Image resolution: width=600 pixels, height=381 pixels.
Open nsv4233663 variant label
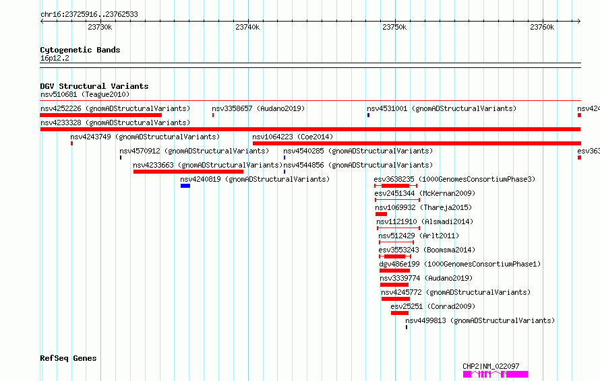pos(208,165)
